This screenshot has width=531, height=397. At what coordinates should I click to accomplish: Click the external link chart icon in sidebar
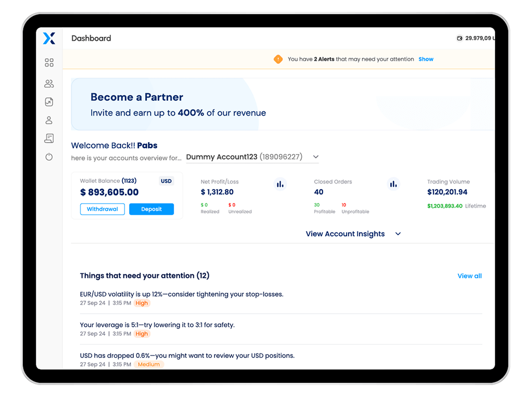[49, 102]
